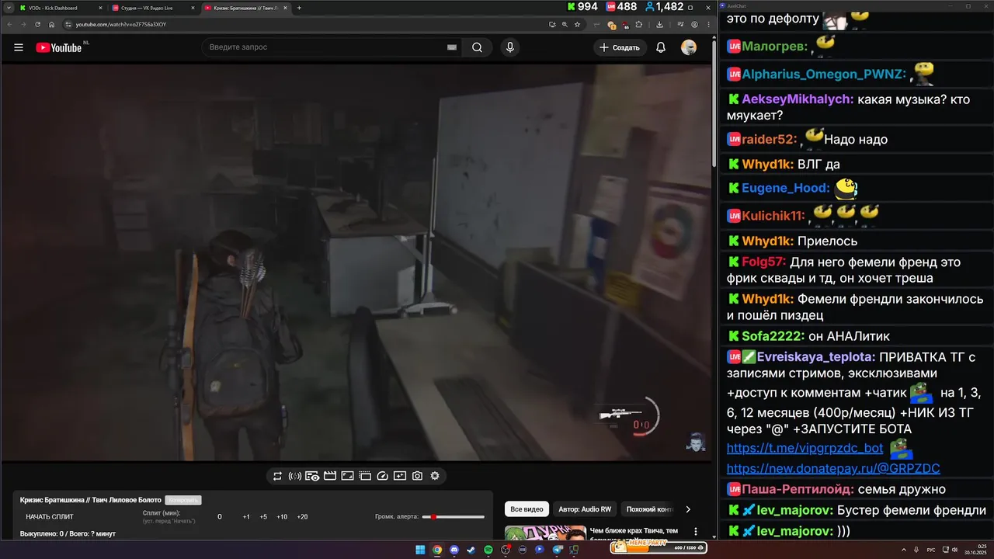Click the video filters sparkle icon

400,476
